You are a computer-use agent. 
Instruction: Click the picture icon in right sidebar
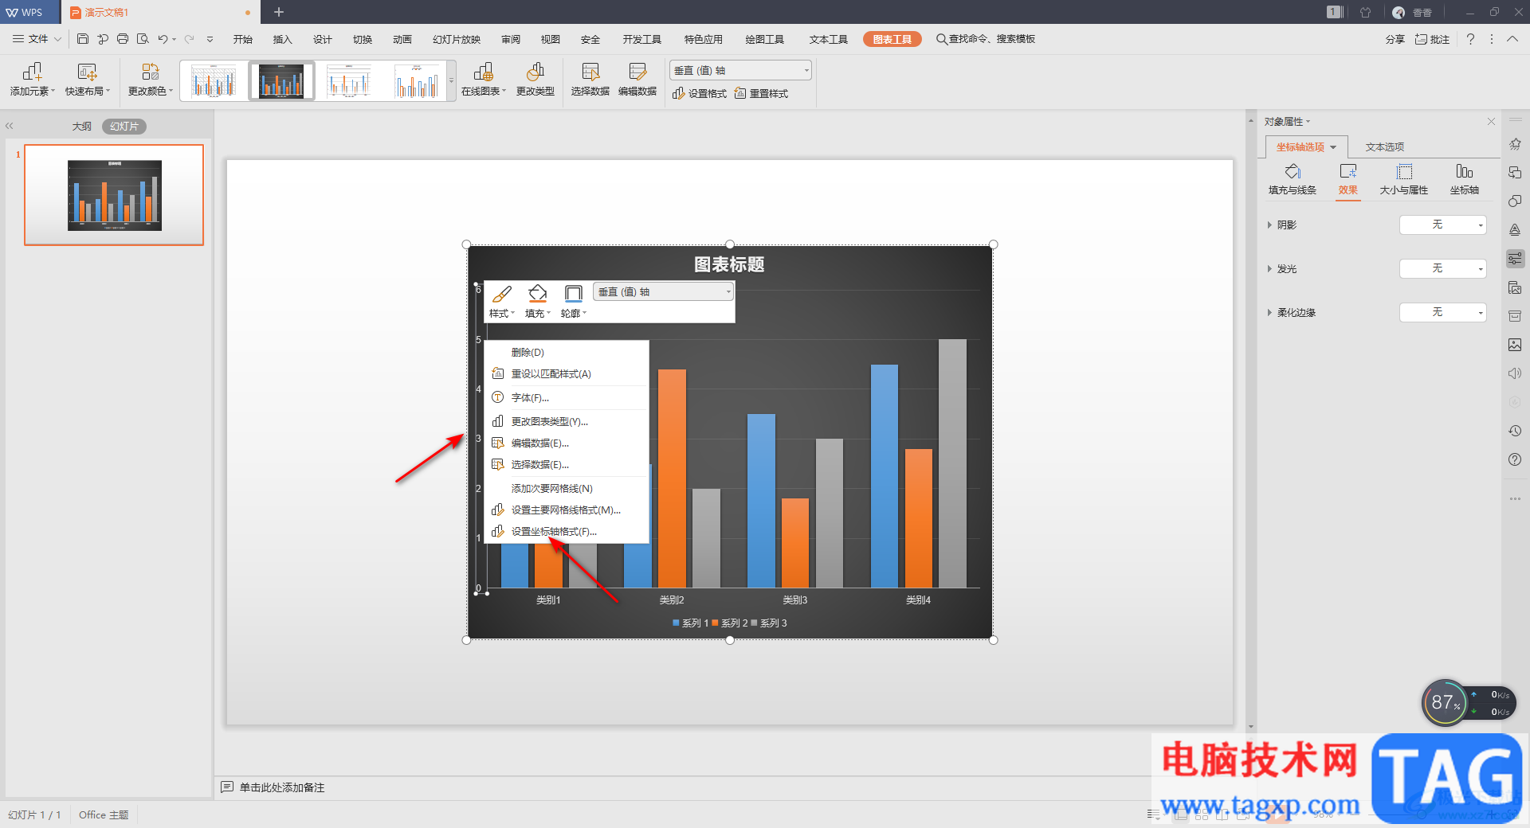(1515, 345)
